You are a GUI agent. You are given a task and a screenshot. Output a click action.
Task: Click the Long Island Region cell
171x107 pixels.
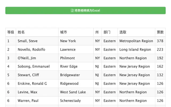tap(136, 49)
